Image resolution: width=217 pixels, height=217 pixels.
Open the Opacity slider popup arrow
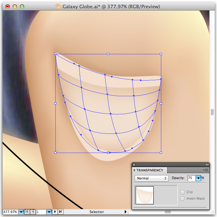coord(199,178)
